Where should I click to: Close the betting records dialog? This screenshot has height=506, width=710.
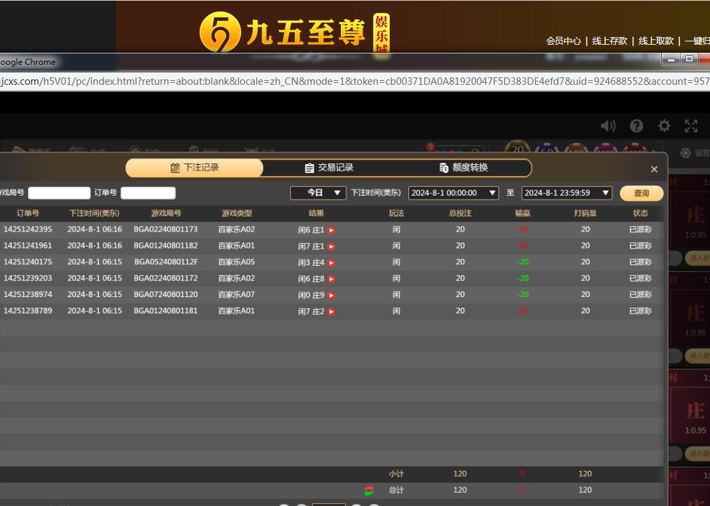coord(654,170)
